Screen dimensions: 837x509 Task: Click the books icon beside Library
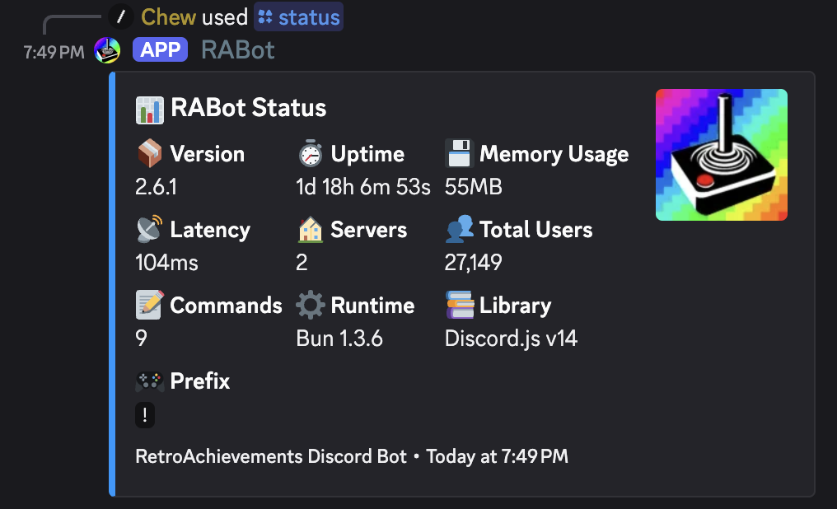point(458,305)
